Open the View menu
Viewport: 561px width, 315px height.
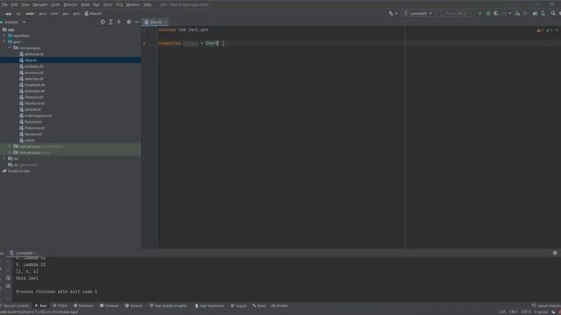[x=25, y=4]
